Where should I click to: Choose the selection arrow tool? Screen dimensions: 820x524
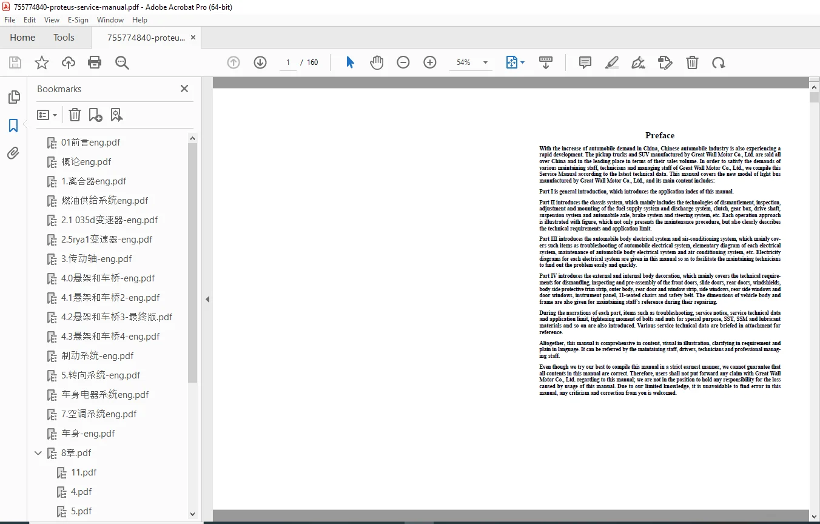[x=350, y=62]
